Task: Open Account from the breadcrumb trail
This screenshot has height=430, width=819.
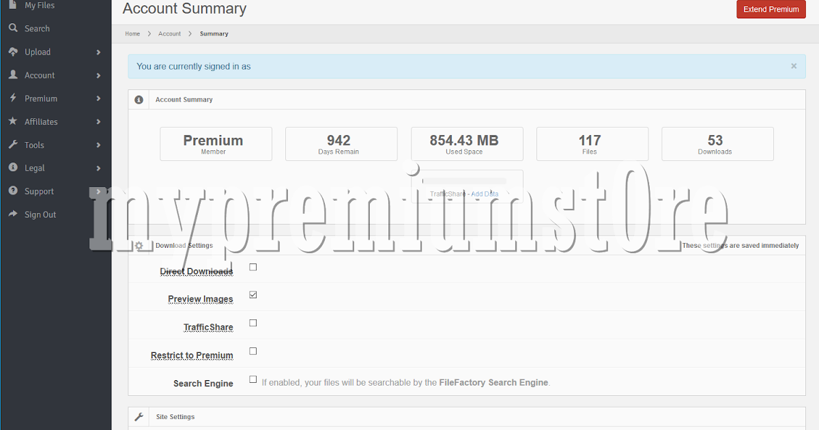Action: coord(169,33)
